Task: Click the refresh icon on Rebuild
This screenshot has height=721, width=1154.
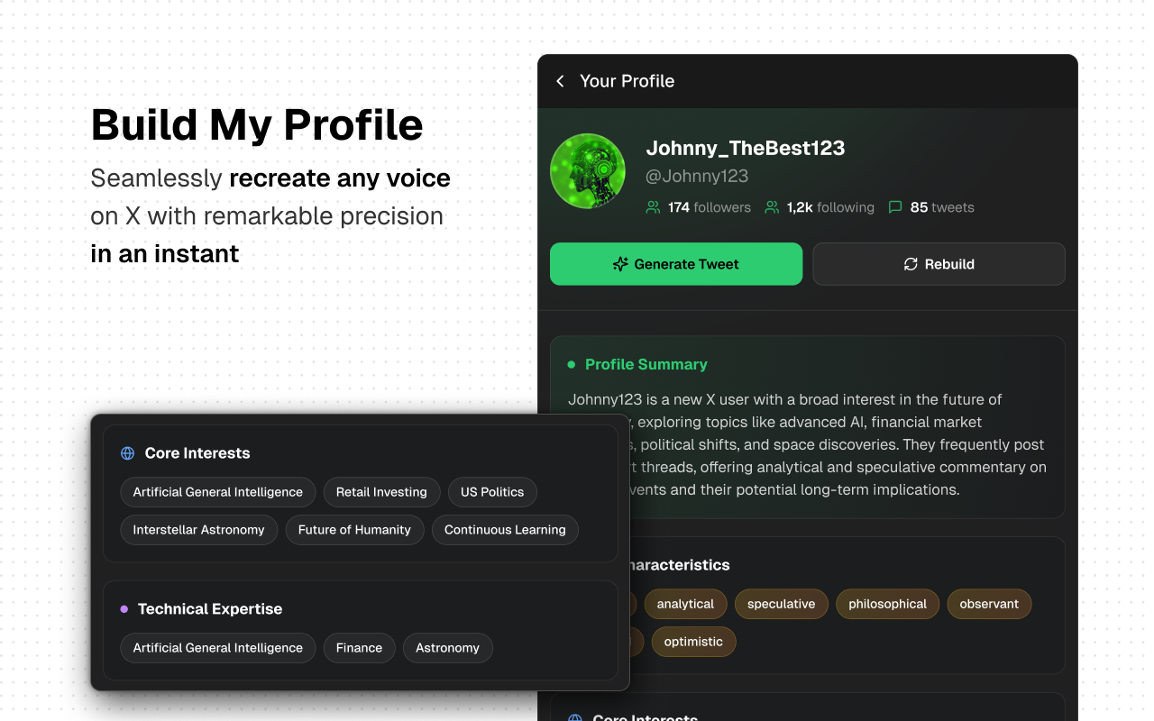Action: [911, 264]
